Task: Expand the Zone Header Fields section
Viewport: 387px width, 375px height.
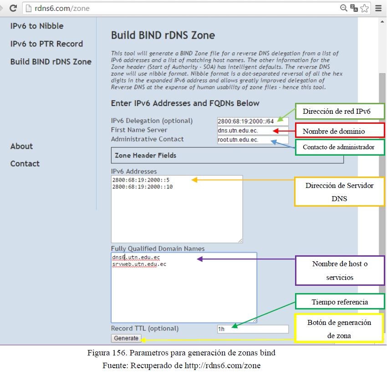Action: (227, 155)
